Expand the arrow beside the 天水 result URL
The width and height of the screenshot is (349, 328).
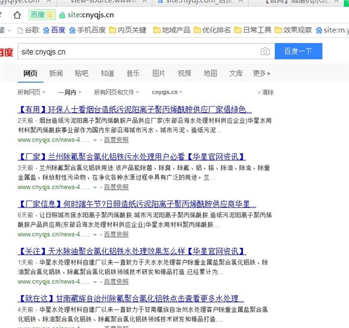(95, 282)
